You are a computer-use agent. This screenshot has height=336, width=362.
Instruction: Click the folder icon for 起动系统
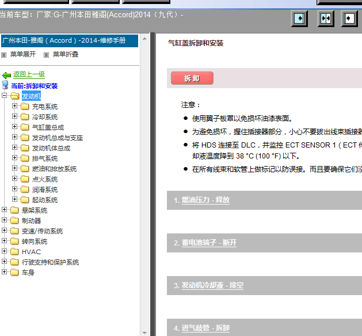25,200
